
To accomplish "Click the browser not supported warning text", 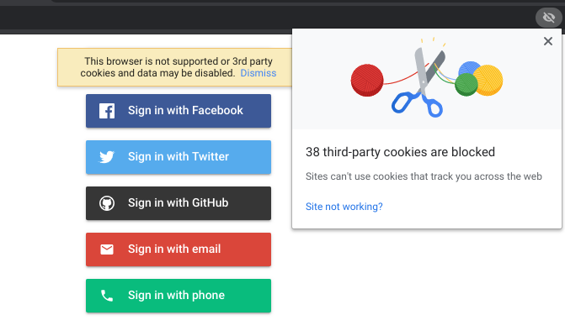I will (x=160, y=67).
